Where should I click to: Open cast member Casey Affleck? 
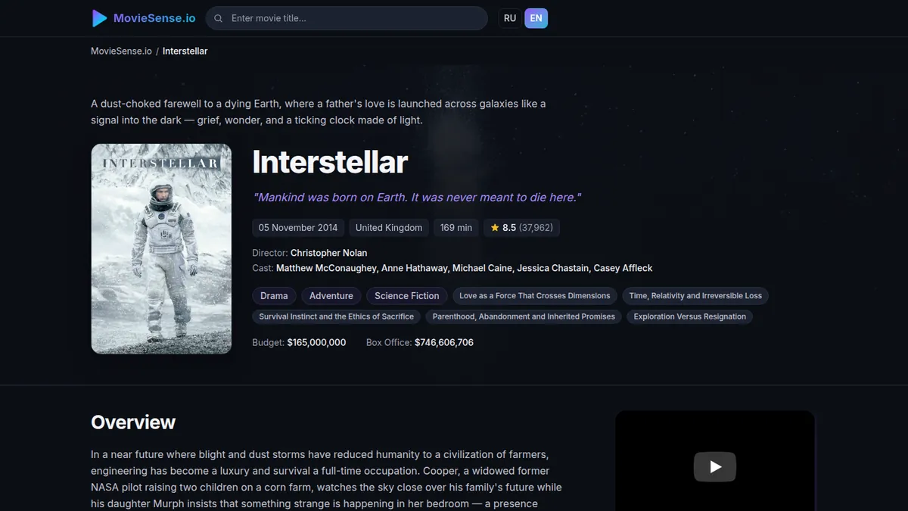pyautogui.click(x=623, y=268)
